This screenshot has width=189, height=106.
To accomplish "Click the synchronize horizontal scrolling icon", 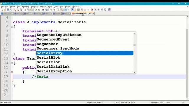I will click(x=61, y=10).
